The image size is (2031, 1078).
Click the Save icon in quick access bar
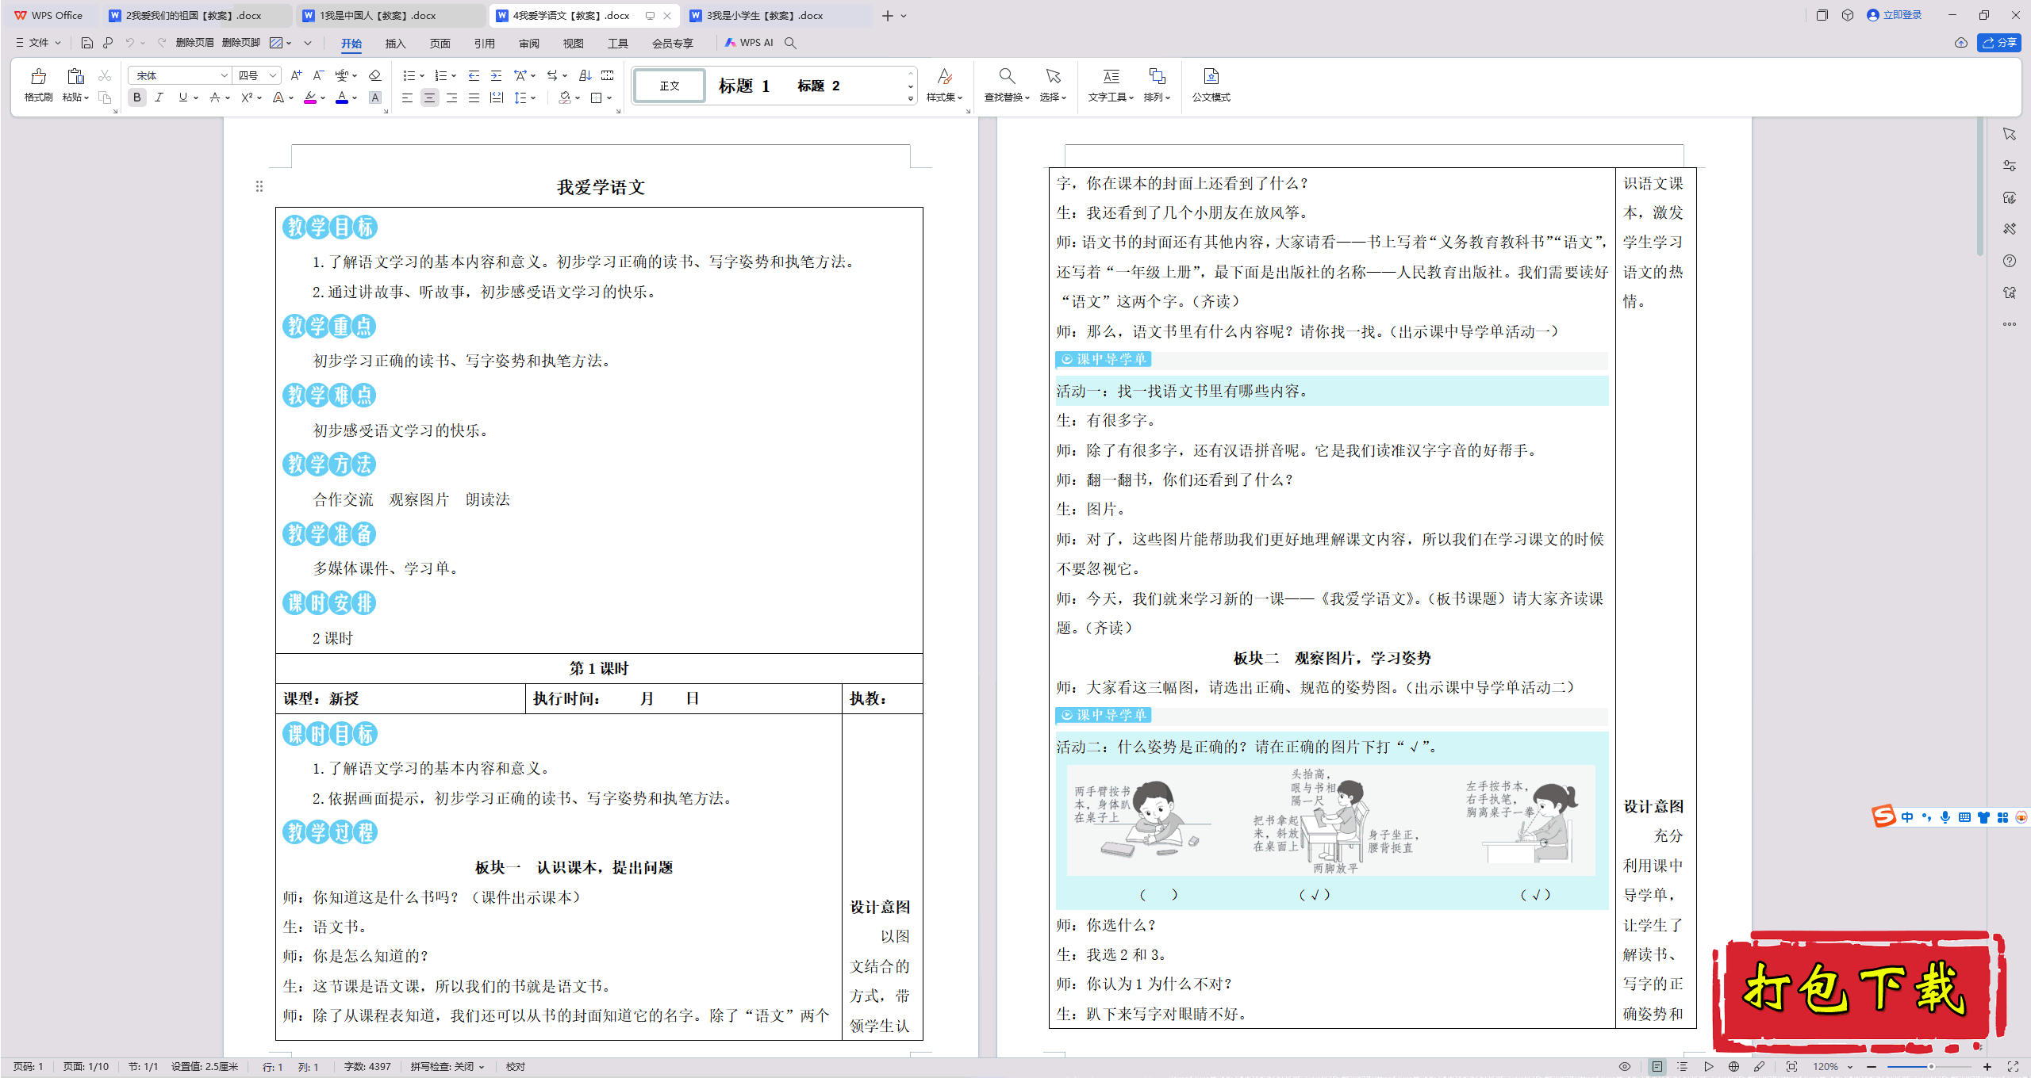click(x=87, y=43)
